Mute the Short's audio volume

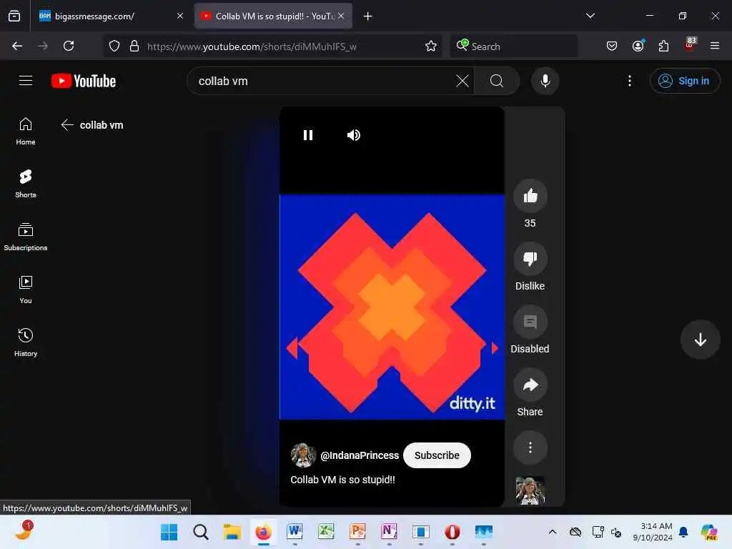(x=353, y=135)
